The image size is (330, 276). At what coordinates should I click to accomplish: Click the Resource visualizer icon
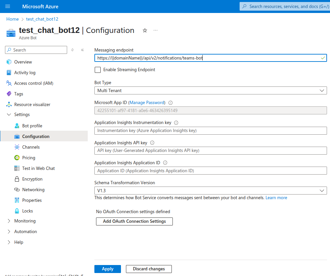click(x=9, y=104)
